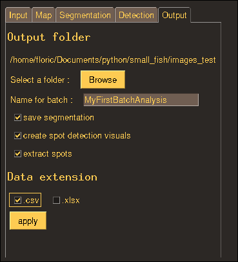Viewport: 238px width, 262px height.
Task: Click the 'Data extension' heading
Action: coord(52,177)
